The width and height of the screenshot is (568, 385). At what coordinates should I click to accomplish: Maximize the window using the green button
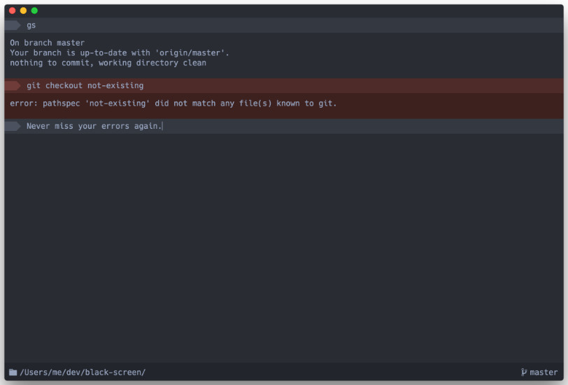click(34, 10)
